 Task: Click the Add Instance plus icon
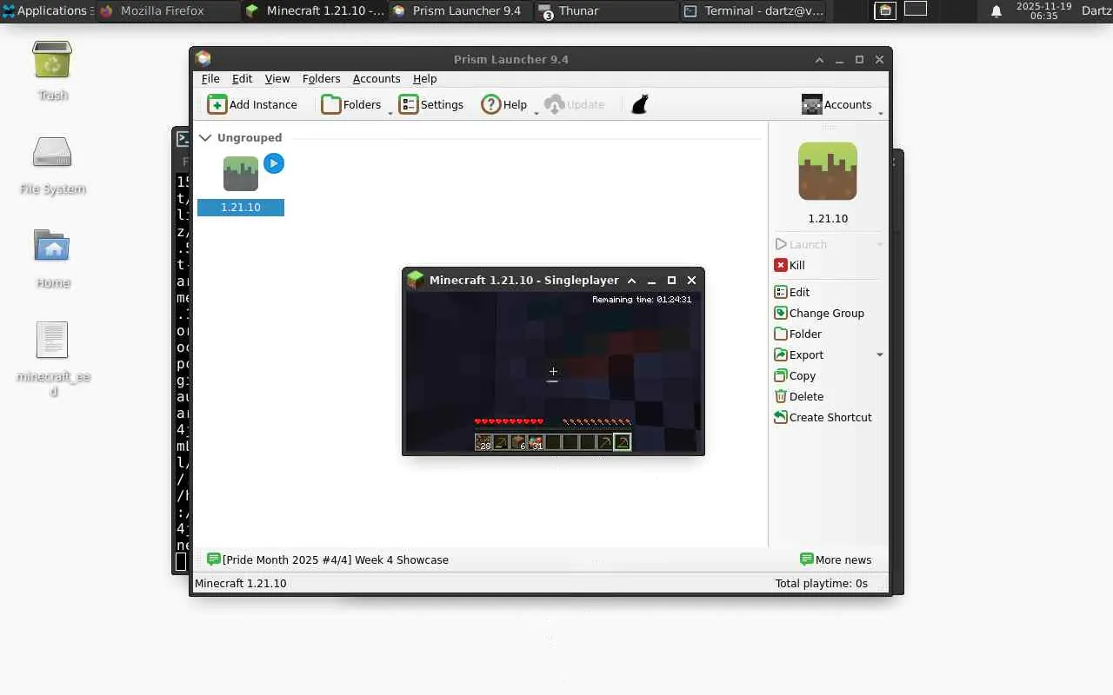click(217, 104)
